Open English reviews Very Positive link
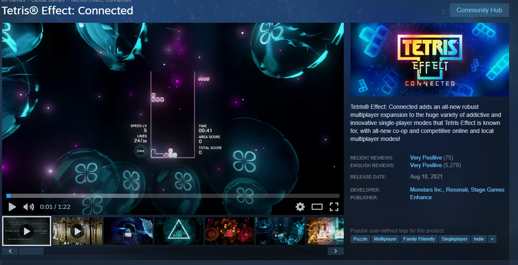The height and width of the screenshot is (265, 518). point(426,165)
